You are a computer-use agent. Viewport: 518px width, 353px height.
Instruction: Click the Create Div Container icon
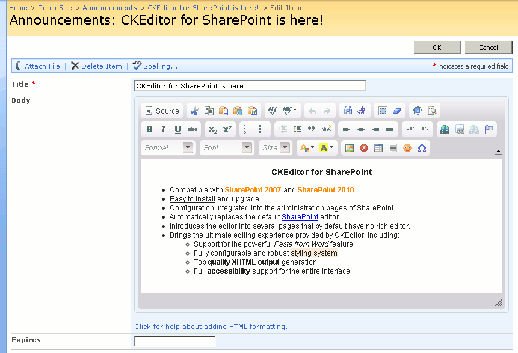pos(326,129)
